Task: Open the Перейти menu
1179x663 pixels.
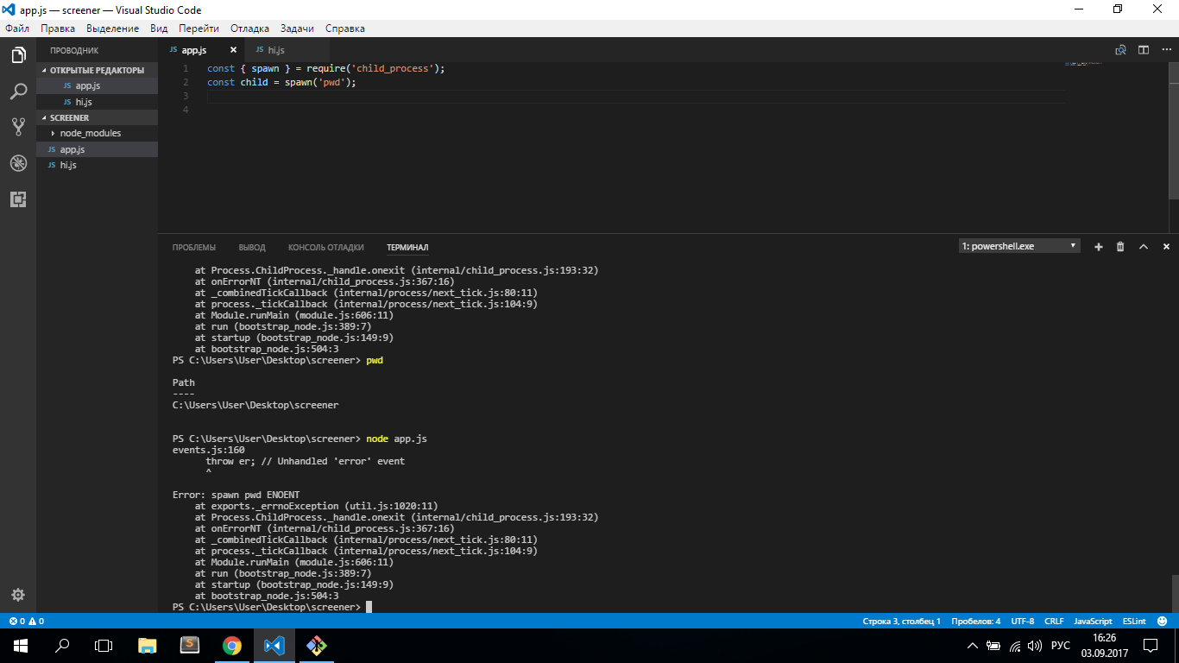Action: pos(199,28)
